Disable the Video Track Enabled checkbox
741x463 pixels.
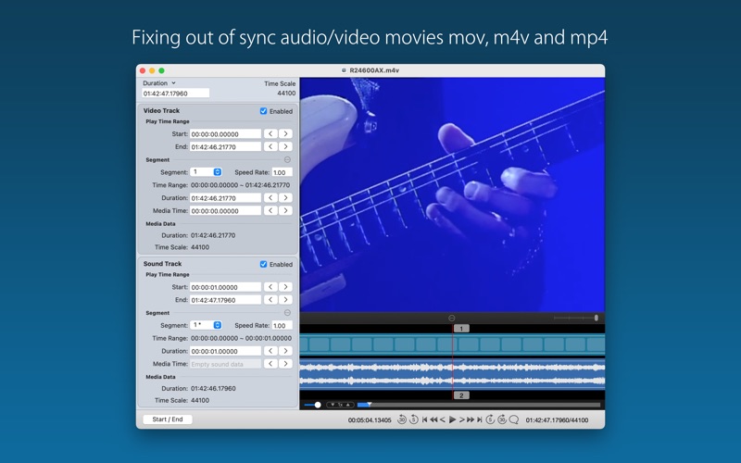[x=263, y=111]
